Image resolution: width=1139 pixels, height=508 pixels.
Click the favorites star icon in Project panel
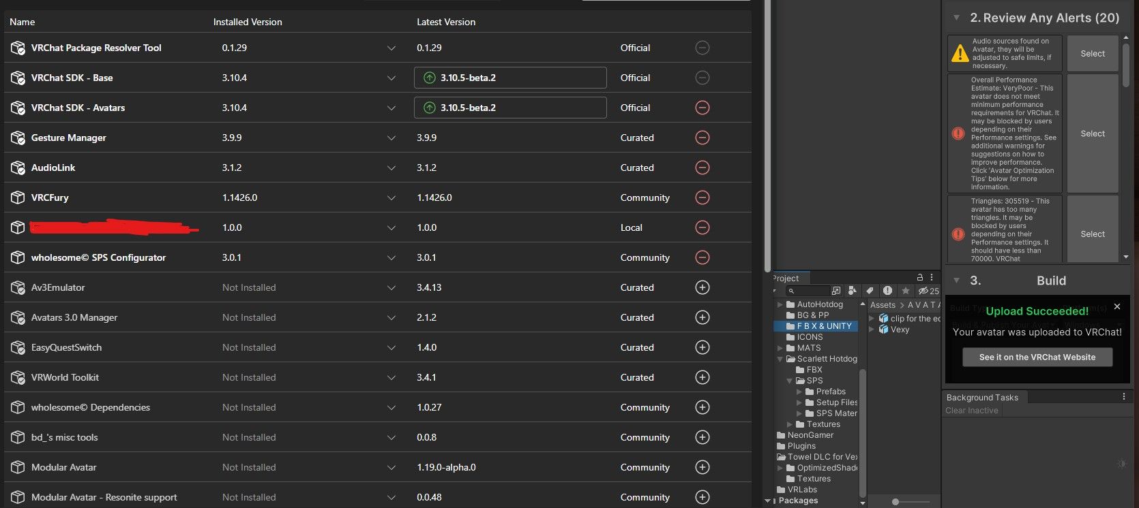[905, 291]
